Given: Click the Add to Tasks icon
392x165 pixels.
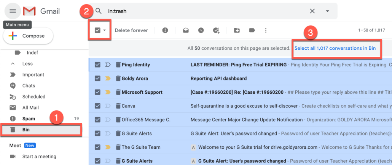Looking at the screenshot, I should pyautogui.click(x=216, y=30).
